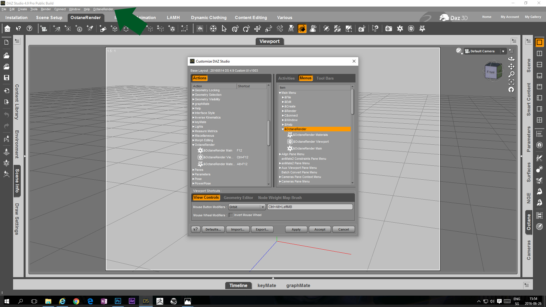Viewport: 546px width, 307px height.
Task: Click the Photoshop bridge icon in left sidebar
Action: point(6,139)
